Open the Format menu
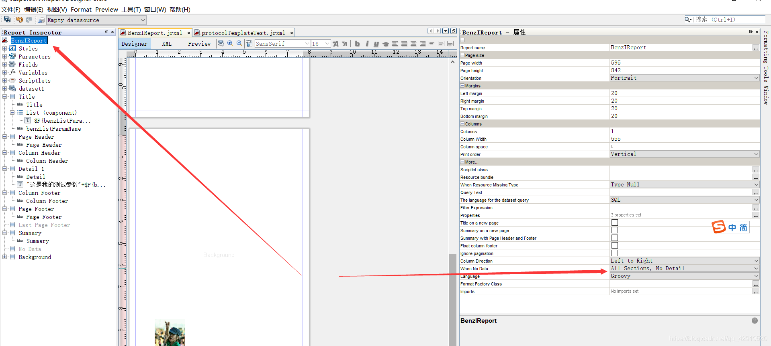The width and height of the screenshot is (771, 346). click(x=81, y=9)
